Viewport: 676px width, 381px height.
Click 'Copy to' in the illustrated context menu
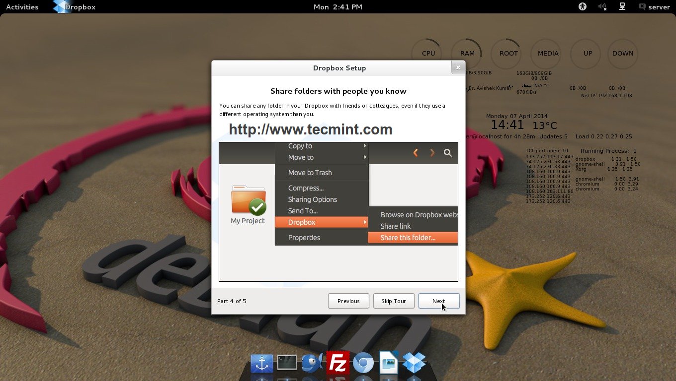300,146
